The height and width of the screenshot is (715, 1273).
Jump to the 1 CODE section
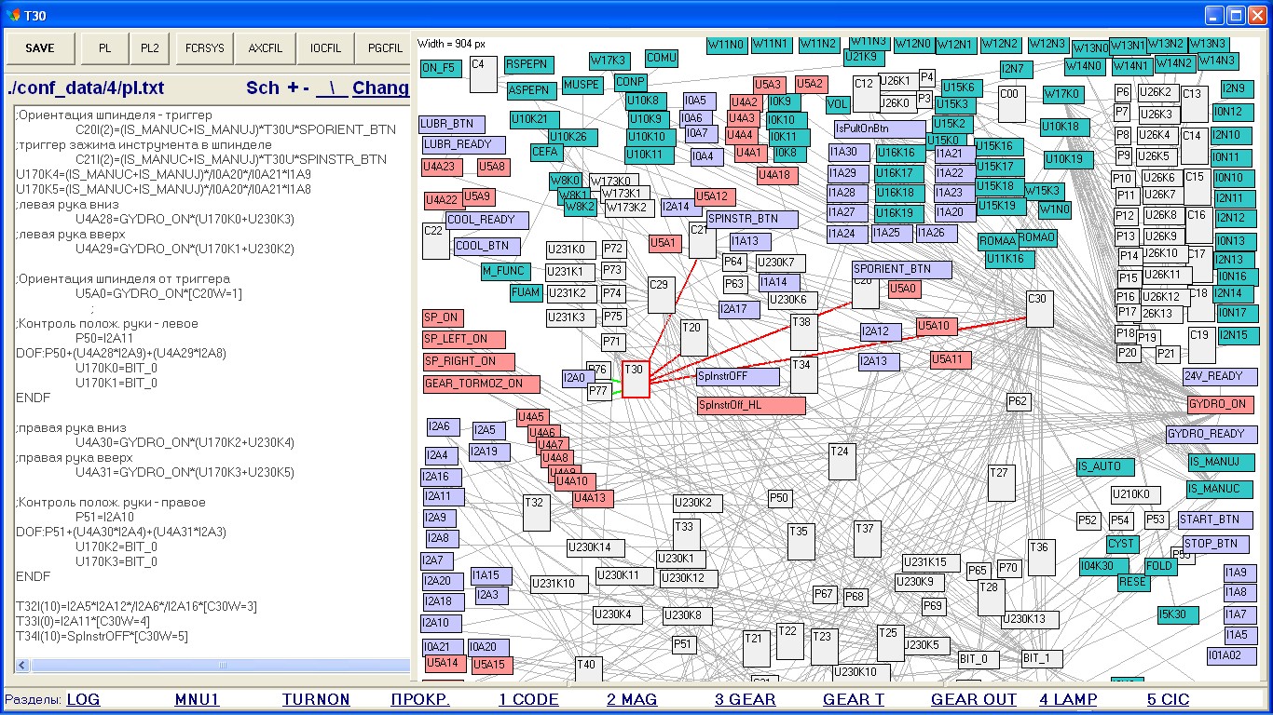point(528,699)
